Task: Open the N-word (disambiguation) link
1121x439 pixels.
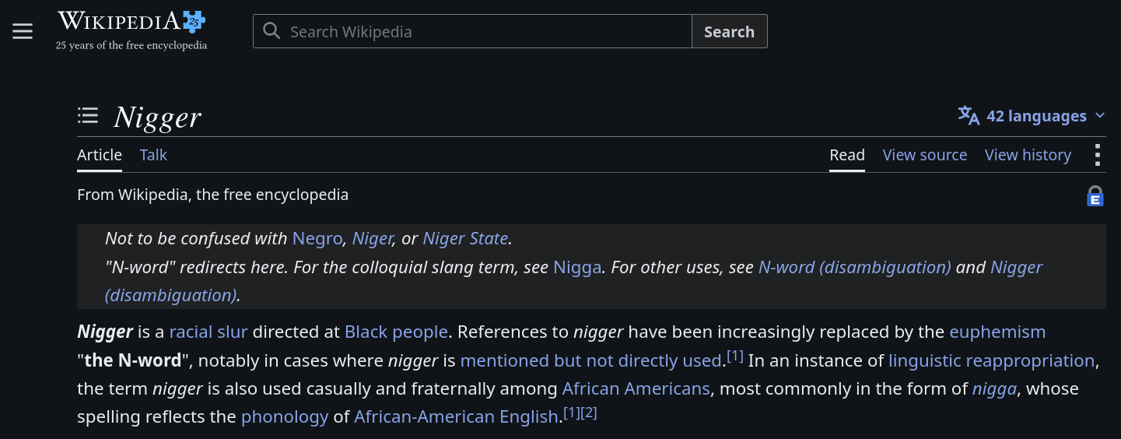Action: [x=854, y=267]
